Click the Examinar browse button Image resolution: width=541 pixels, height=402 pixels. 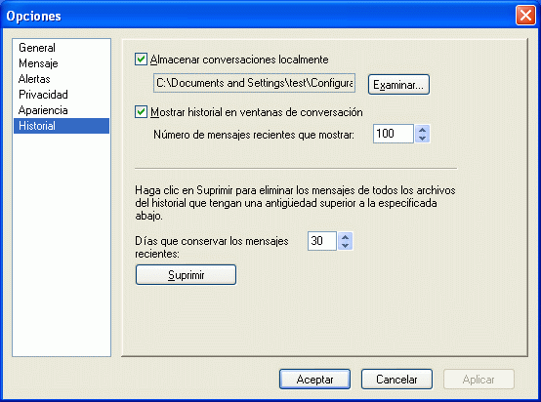398,85
